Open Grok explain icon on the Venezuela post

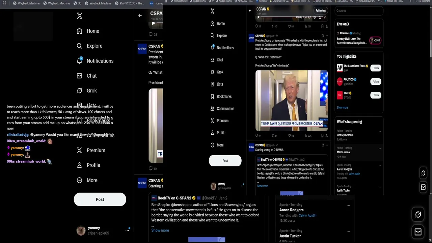tap(323, 36)
